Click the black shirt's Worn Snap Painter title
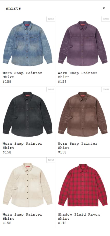The height and width of the screenshot is (236, 110). pyautogui.click(x=22, y=146)
